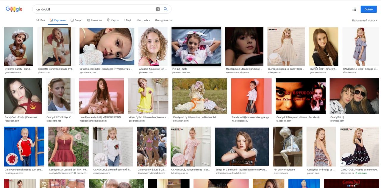
Task: Switch to the Видео tab
Action: 76,20
